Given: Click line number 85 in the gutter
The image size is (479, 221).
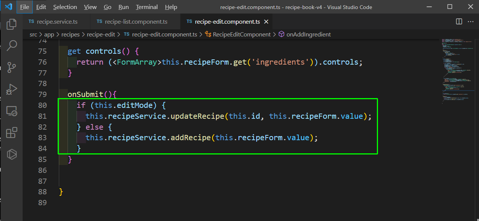Looking at the screenshot, I should (x=43, y=159).
